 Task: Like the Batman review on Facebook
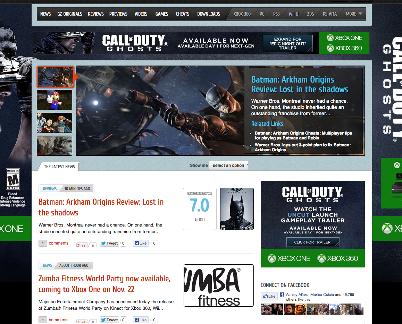141,243
